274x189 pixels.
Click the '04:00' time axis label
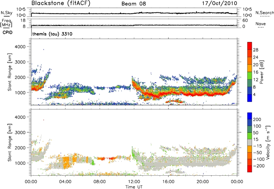tap(65, 182)
